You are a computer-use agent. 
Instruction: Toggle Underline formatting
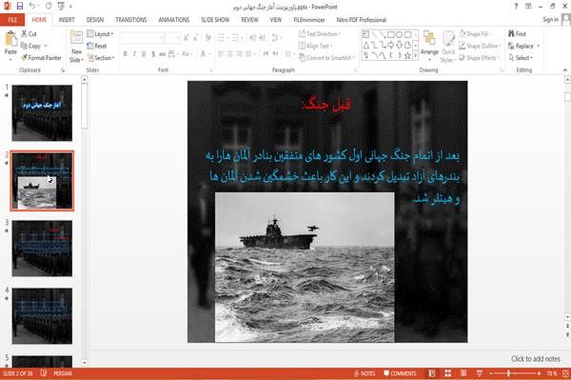[144, 54]
